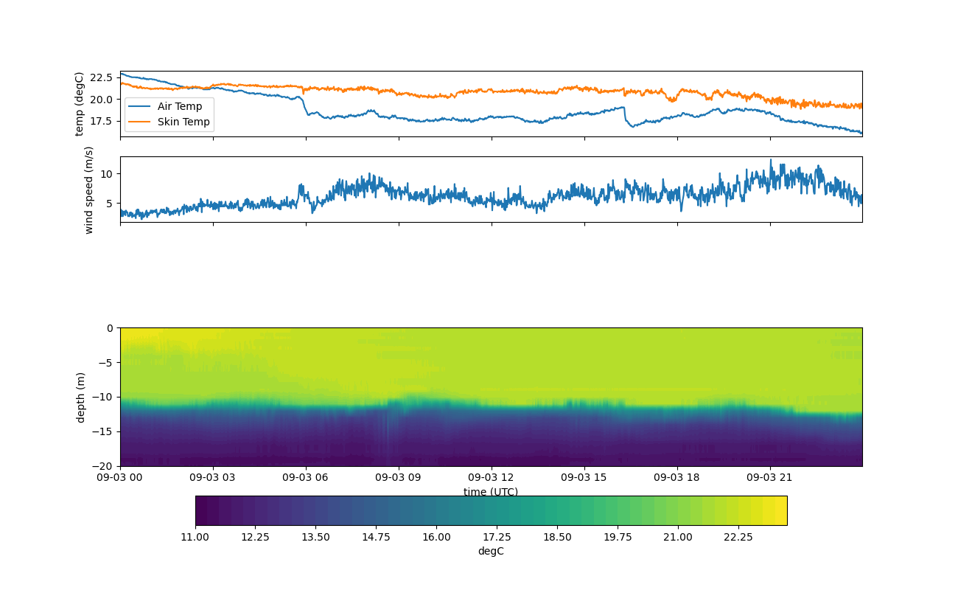Select the "wind speed (m/s)" axis label

(x=89, y=190)
